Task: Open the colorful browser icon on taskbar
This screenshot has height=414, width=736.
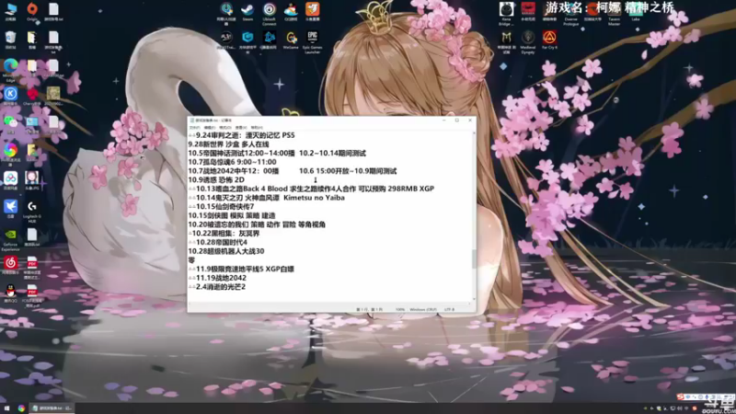Action: click(21, 408)
